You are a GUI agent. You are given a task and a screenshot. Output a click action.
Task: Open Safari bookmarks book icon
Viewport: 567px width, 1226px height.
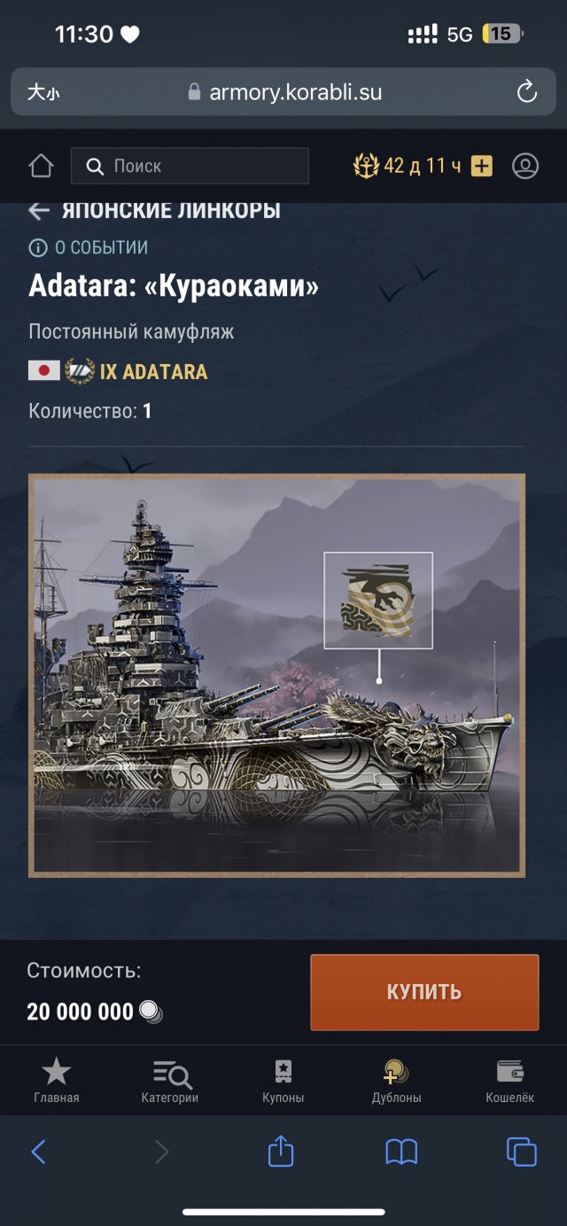click(401, 1152)
